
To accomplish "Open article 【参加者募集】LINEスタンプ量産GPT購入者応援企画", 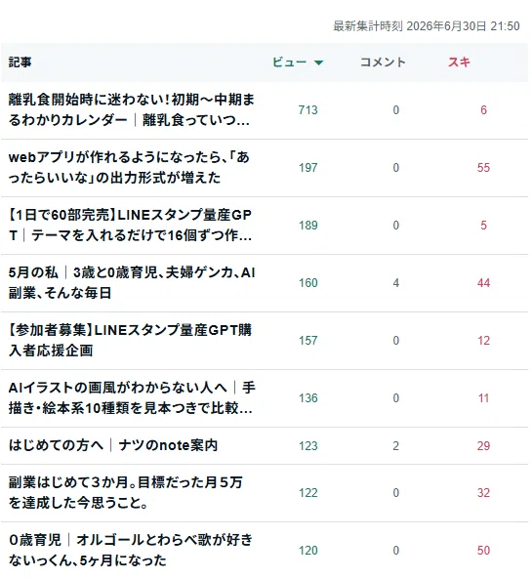I will [130, 340].
